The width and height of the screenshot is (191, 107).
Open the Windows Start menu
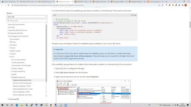pos(2,105)
